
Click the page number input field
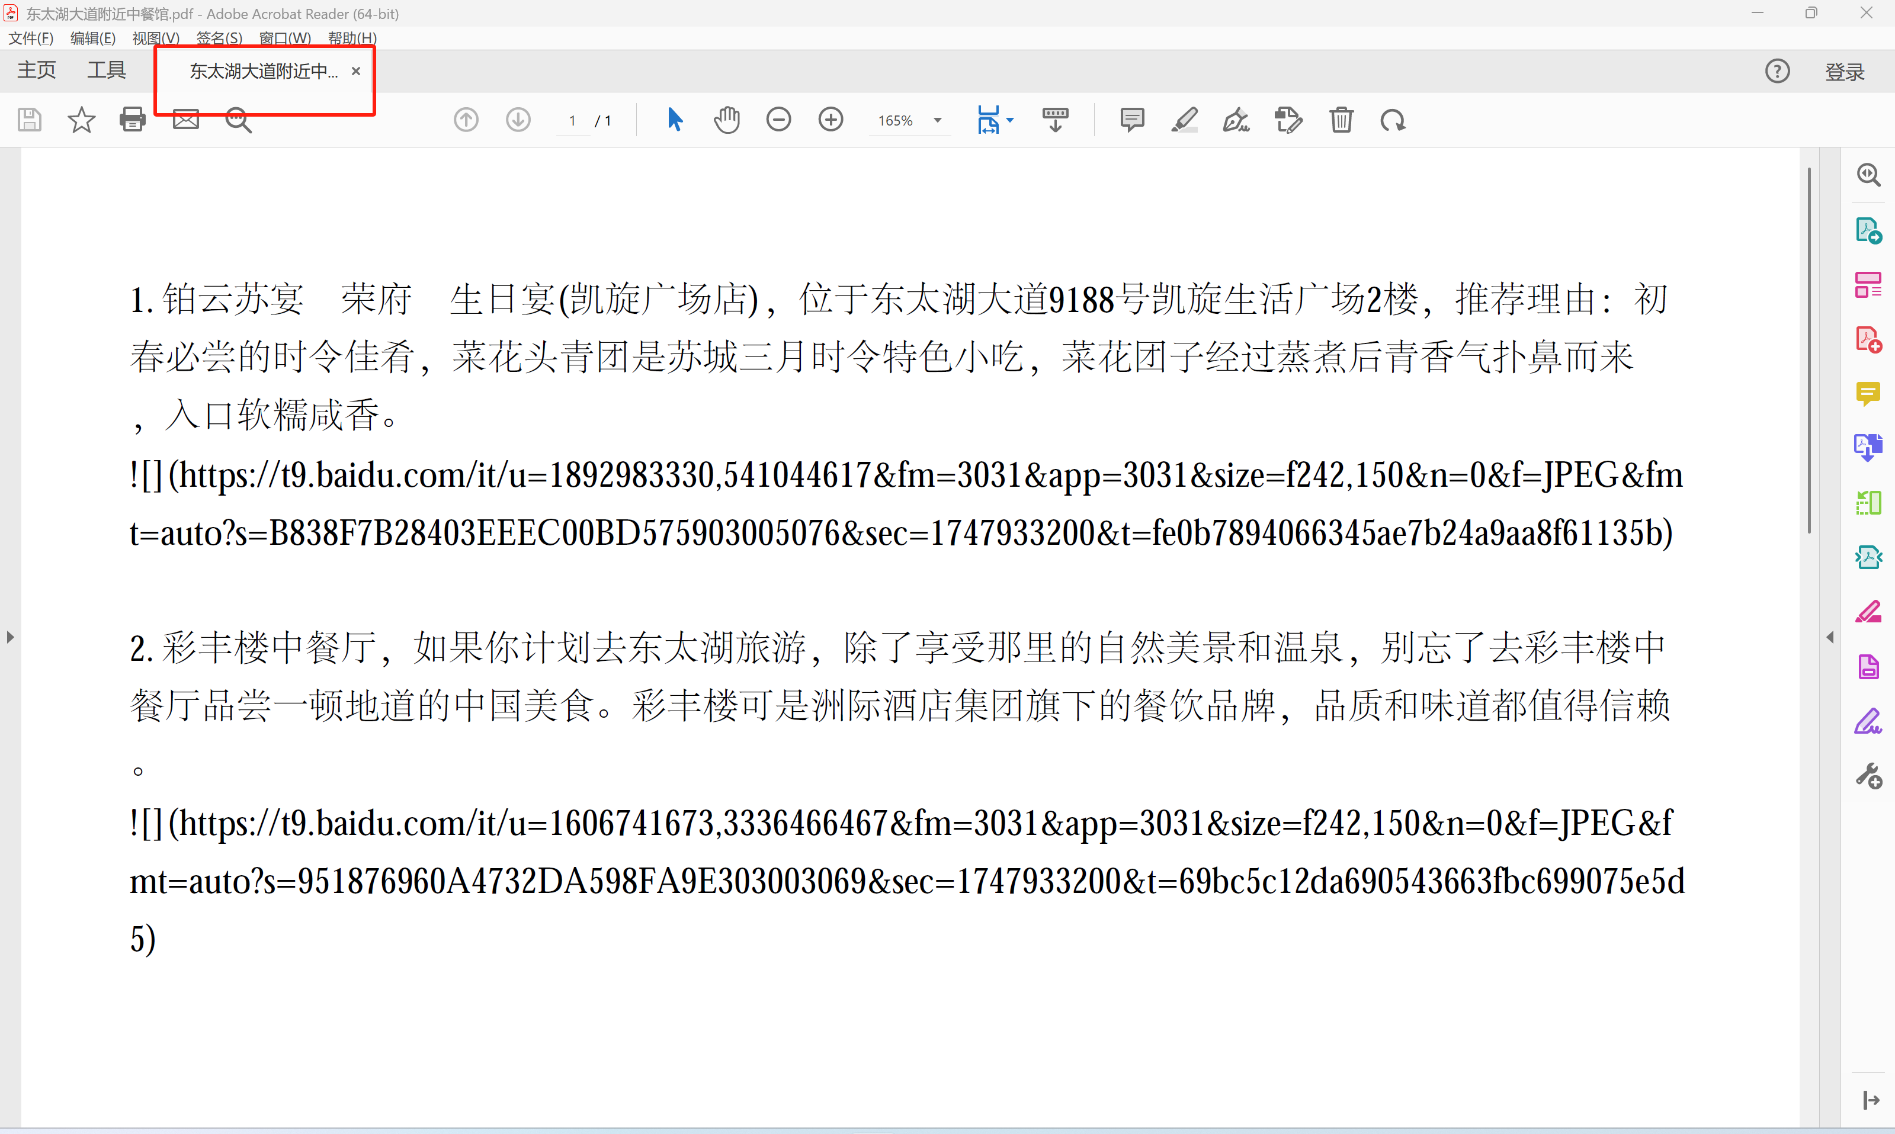click(573, 121)
